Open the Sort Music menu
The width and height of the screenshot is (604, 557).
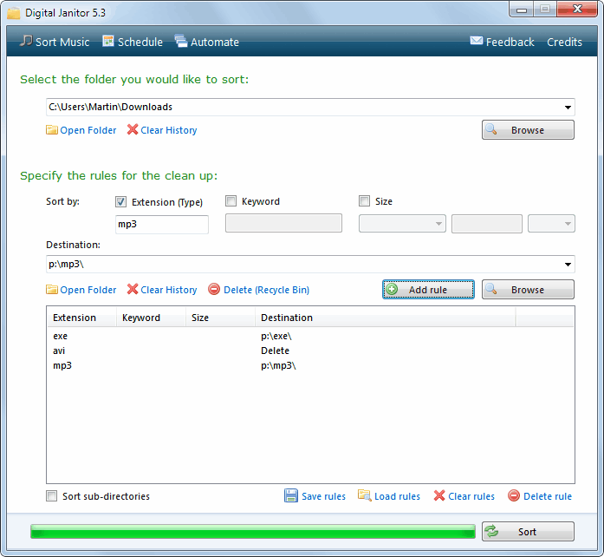pos(55,42)
